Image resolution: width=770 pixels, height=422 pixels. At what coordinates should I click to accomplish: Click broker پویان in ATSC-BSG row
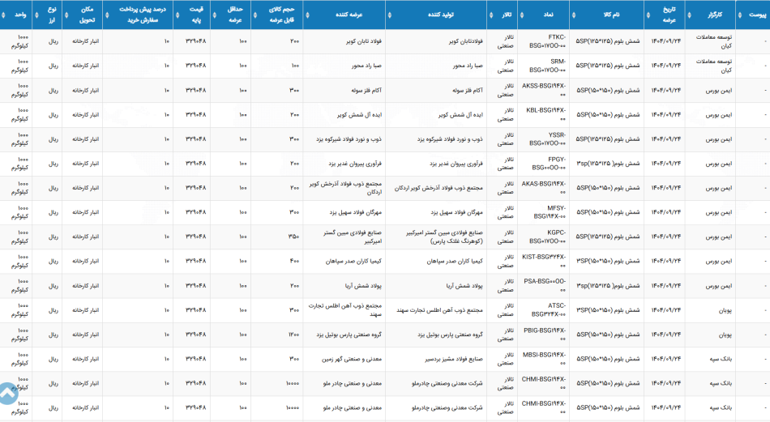pyautogui.click(x=725, y=310)
